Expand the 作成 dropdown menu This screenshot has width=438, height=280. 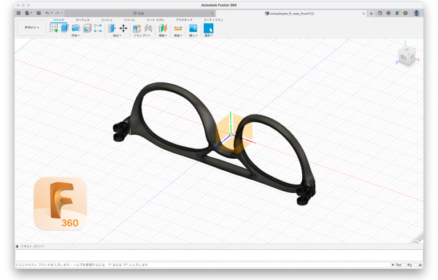coord(75,35)
